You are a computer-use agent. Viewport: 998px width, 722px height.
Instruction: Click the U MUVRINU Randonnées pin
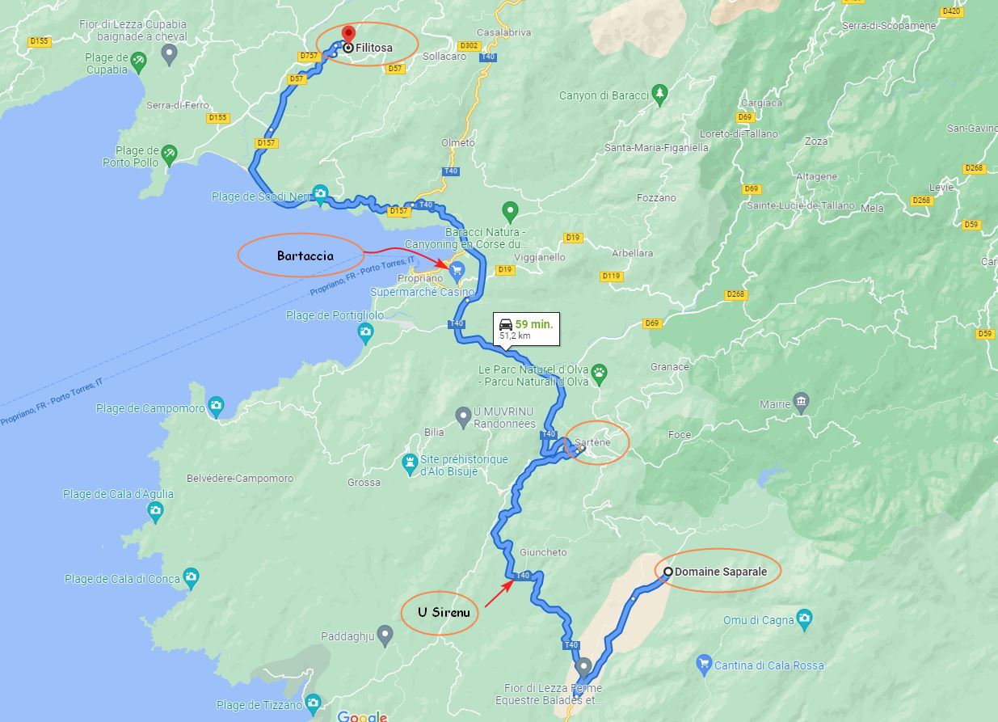[x=463, y=418]
